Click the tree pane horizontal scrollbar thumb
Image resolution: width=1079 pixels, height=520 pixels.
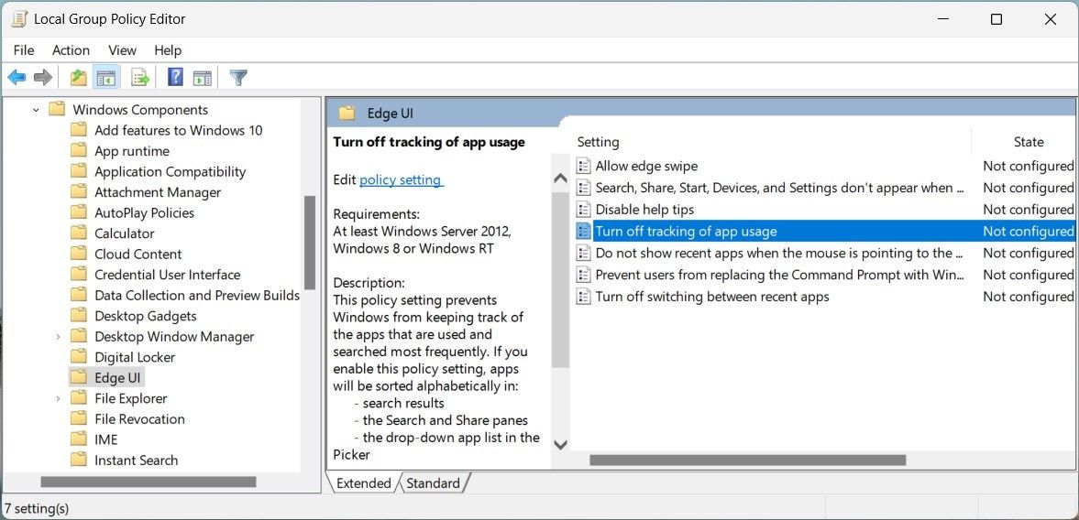click(x=149, y=482)
